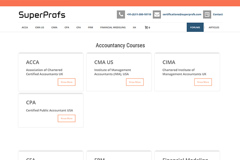The height and width of the screenshot is (160, 240).
Task: Open Financial Modeling menu item
Action: (113, 28)
